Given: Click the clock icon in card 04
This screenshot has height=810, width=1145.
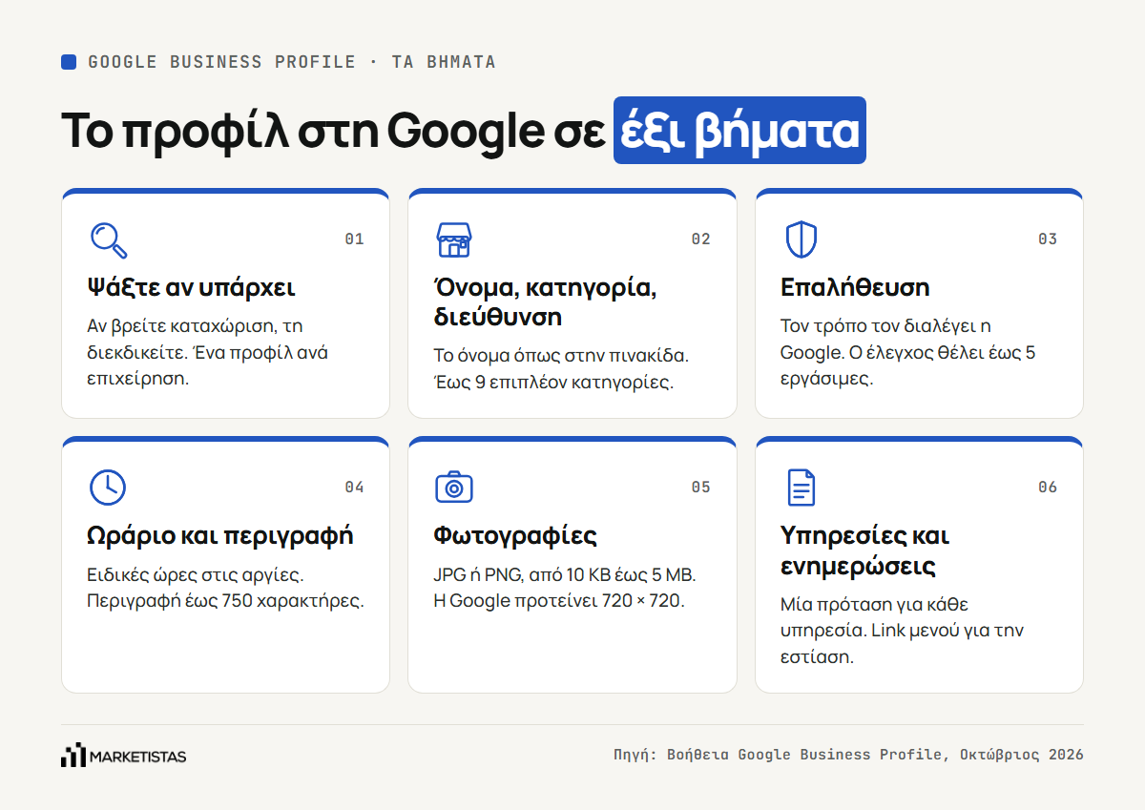Looking at the screenshot, I should (x=108, y=488).
